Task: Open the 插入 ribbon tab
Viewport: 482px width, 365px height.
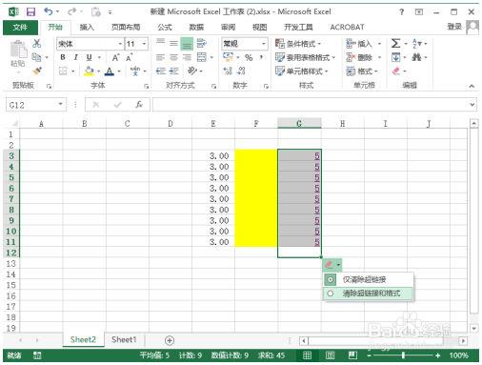Action: pos(87,27)
